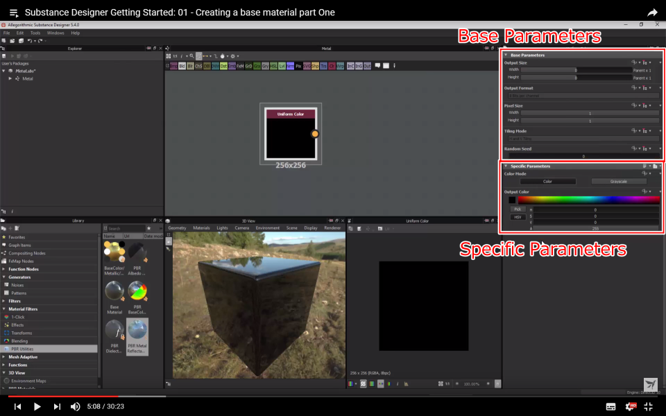Adjust the alpha A slider at 255

(595, 228)
